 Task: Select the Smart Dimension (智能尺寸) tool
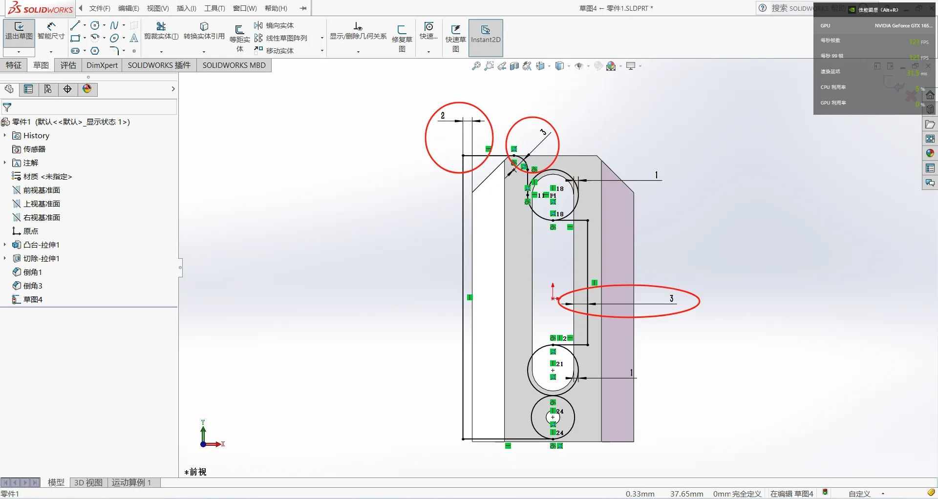(51, 32)
